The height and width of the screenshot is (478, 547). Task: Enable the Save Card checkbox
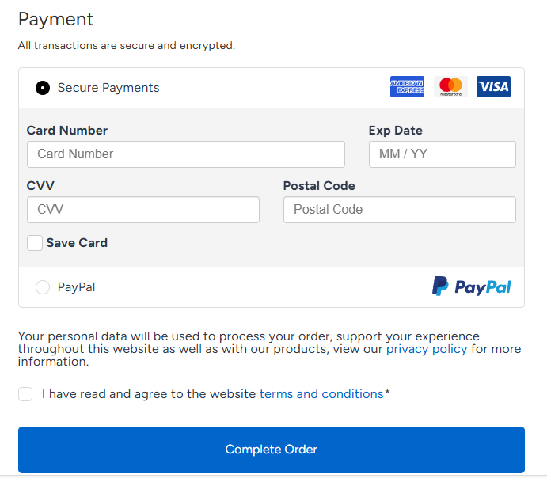click(x=35, y=243)
